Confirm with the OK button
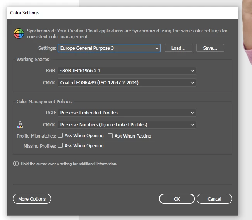The image size is (252, 220). [177, 199]
